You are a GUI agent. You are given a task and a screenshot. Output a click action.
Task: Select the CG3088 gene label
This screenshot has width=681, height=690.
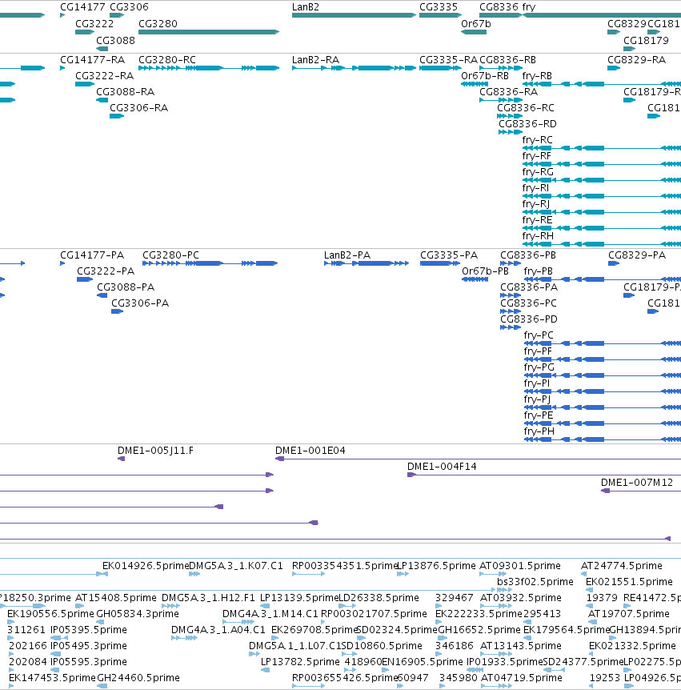point(115,41)
